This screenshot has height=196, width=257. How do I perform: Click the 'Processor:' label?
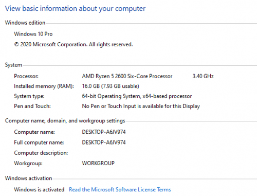[x=26, y=76]
